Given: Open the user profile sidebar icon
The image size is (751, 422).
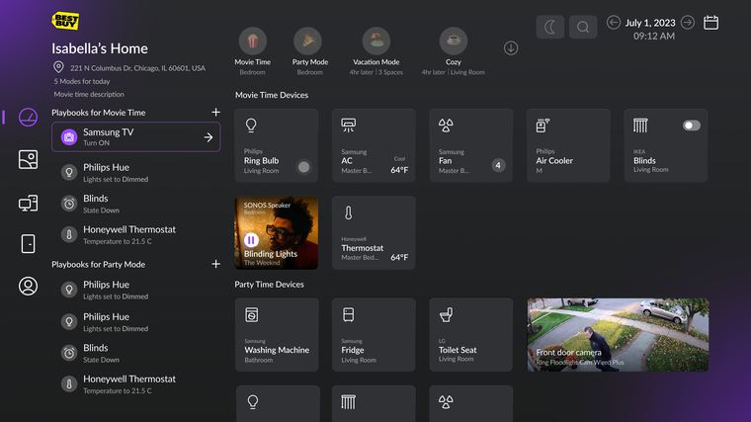Looking at the screenshot, I should pos(28,286).
